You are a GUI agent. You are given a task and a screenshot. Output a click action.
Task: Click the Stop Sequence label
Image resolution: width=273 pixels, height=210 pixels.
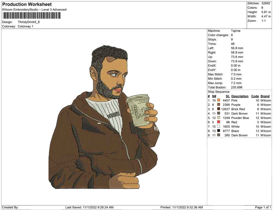pyautogui.click(x=219, y=92)
